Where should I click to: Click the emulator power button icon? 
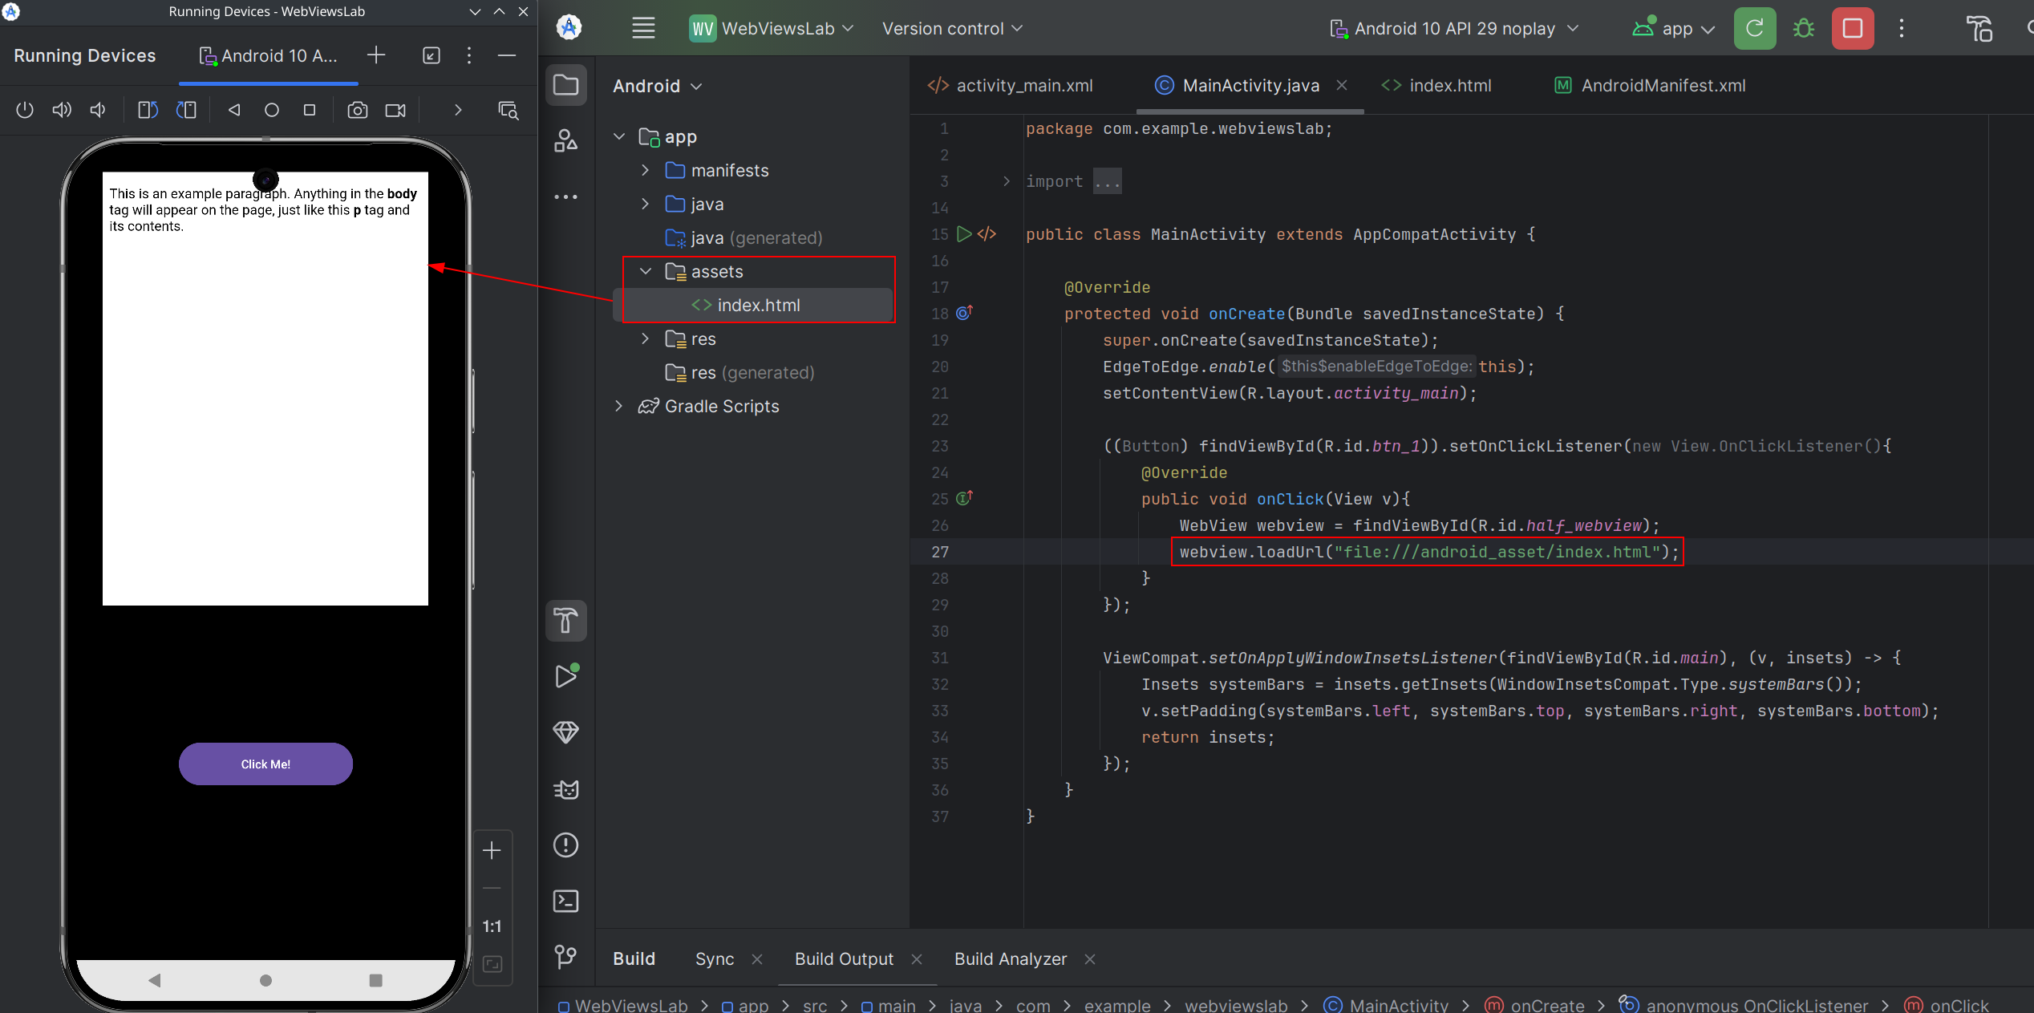pos(25,110)
